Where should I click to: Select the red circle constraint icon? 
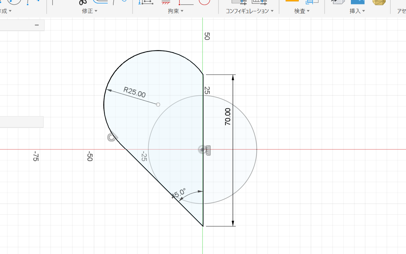tap(204, 2)
